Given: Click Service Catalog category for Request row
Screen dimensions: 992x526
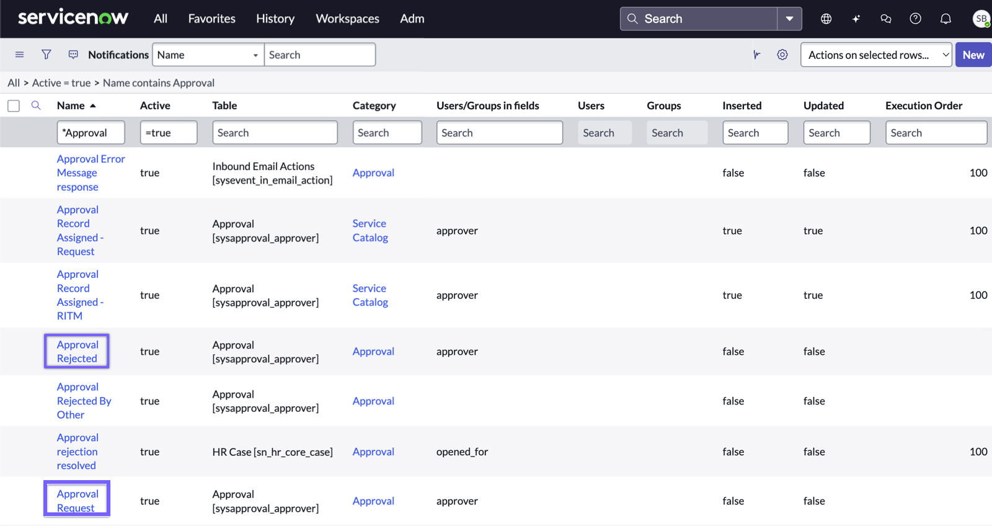Looking at the screenshot, I should 370,231.
